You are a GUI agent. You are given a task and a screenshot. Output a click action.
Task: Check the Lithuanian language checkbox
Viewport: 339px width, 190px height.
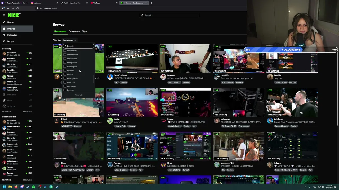coord(65,51)
